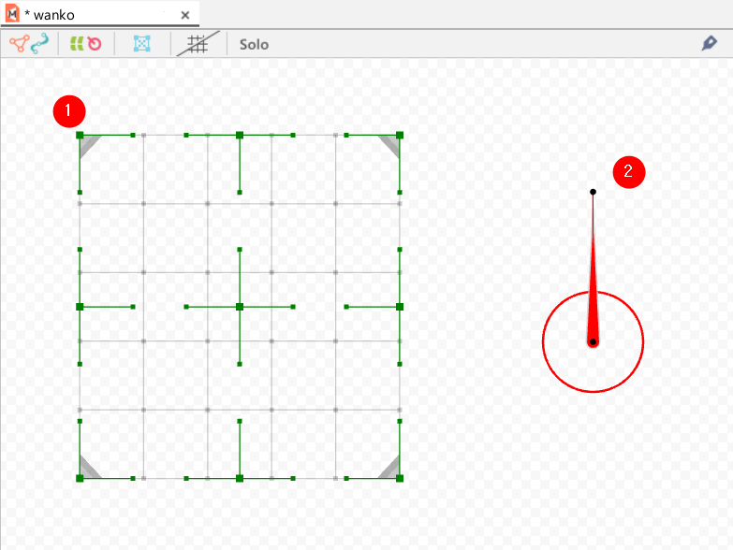
Task: Select the warp deformer's top-right corner control point
Action: 400,136
